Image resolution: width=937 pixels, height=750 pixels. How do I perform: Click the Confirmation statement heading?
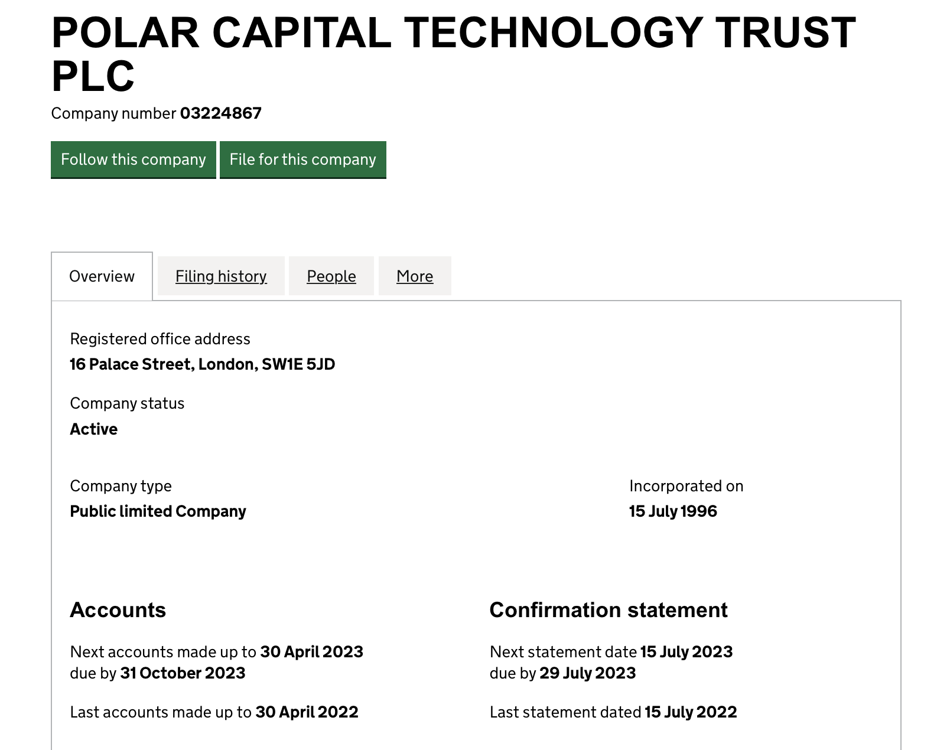click(609, 610)
